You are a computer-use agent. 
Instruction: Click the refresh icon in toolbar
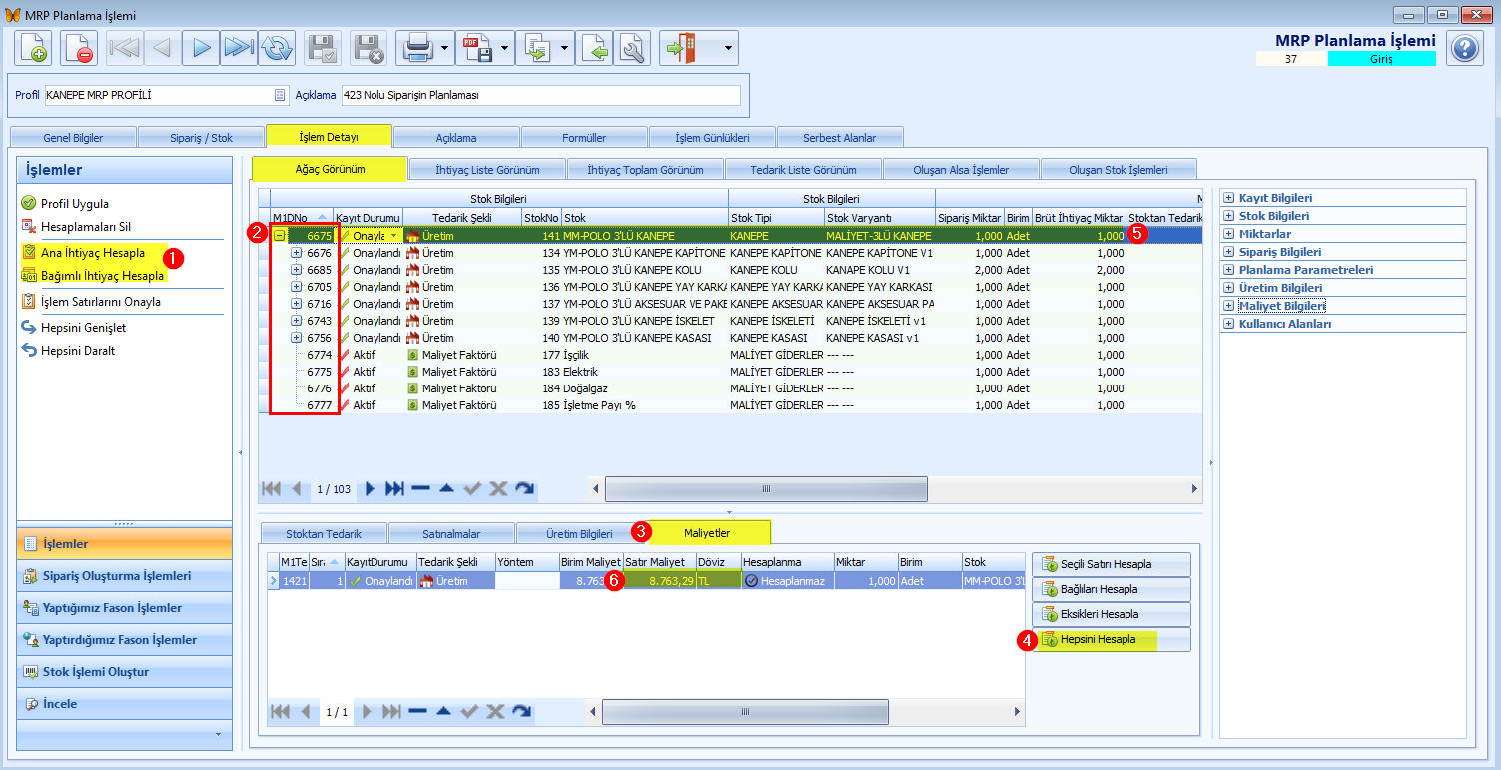[x=277, y=48]
